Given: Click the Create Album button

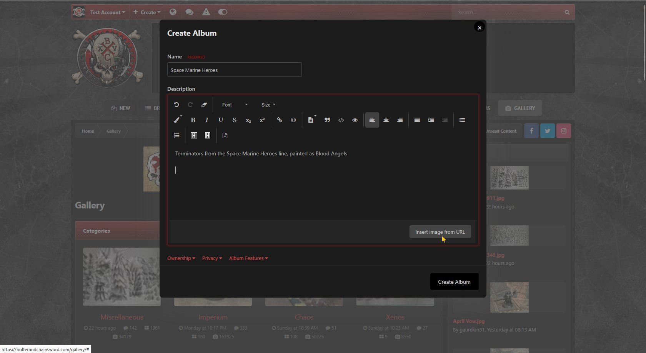Looking at the screenshot, I should [454, 282].
